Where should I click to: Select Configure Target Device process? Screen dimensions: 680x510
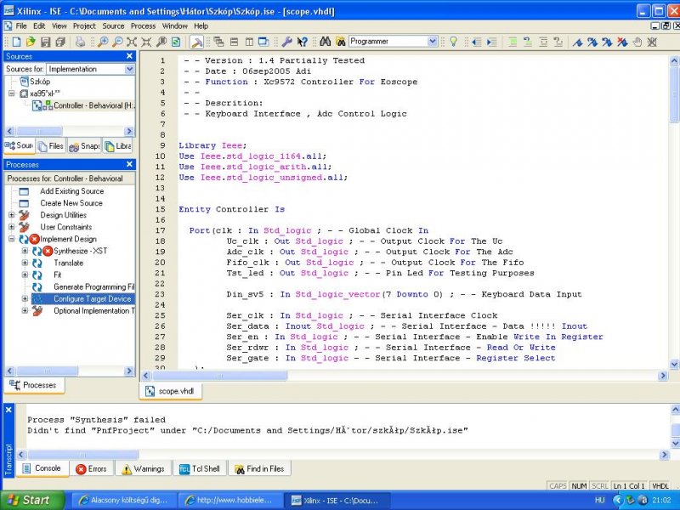[x=92, y=299]
